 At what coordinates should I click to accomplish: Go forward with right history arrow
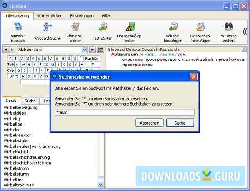12,50
